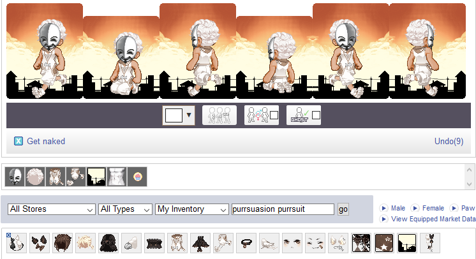476x259 pixels.
Task: Click the Male link
Action: coord(398,208)
